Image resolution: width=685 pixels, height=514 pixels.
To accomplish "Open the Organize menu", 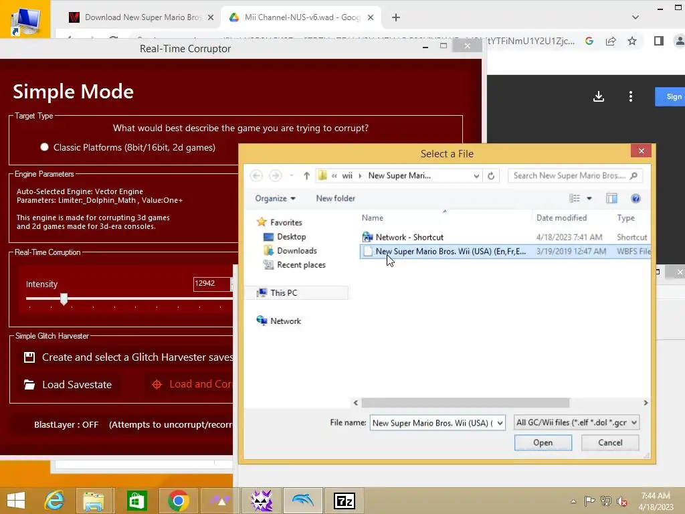I will pos(275,198).
